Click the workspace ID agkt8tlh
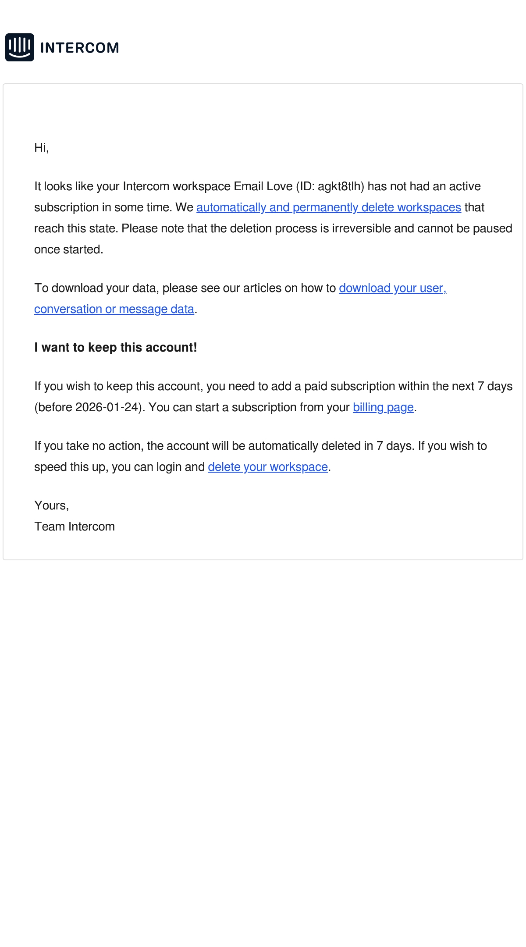Screen dimensions: 526x947 tap(339, 186)
